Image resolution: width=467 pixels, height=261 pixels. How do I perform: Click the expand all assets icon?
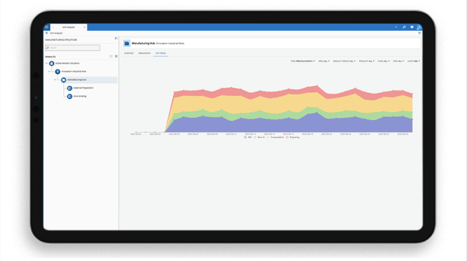click(x=111, y=56)
